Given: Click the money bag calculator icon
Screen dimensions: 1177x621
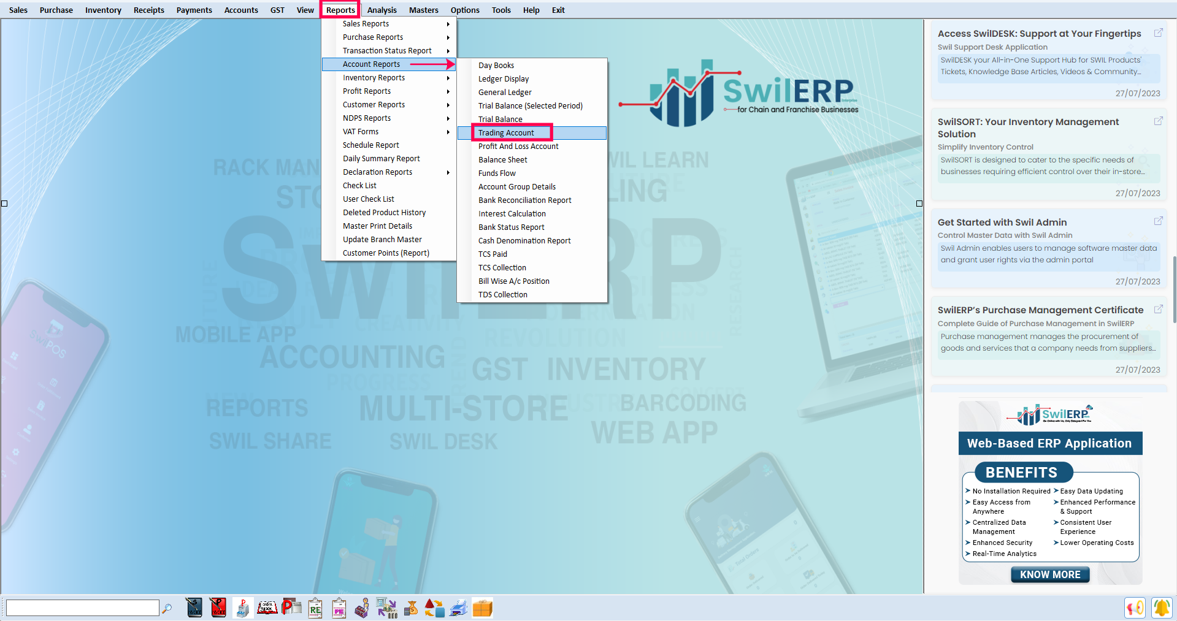Looking at the screenshot, I should coord(410,608).
